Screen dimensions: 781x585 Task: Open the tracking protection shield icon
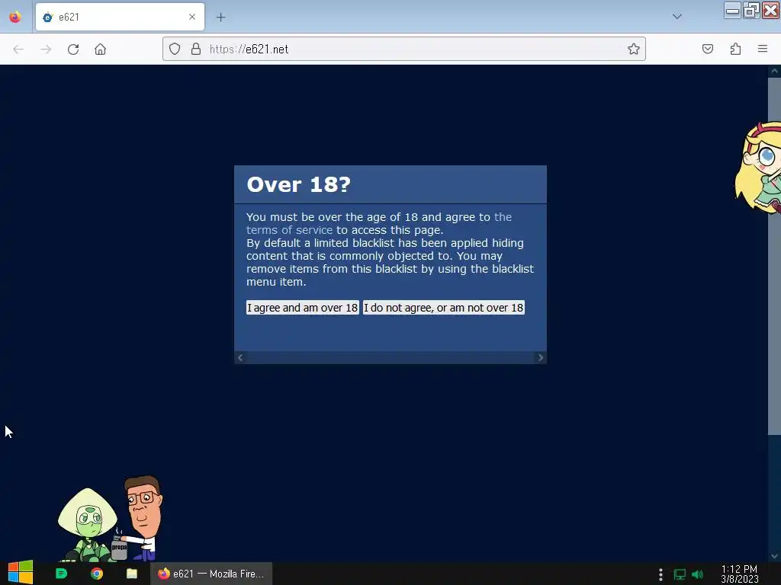coord(175,49)
